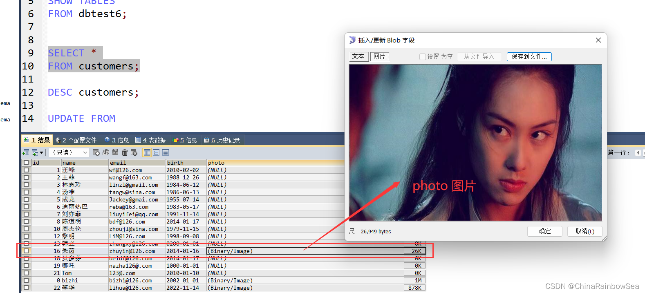Click 保存到文件... button
Viewport: 645px width, 293px height.
point(529,57)
